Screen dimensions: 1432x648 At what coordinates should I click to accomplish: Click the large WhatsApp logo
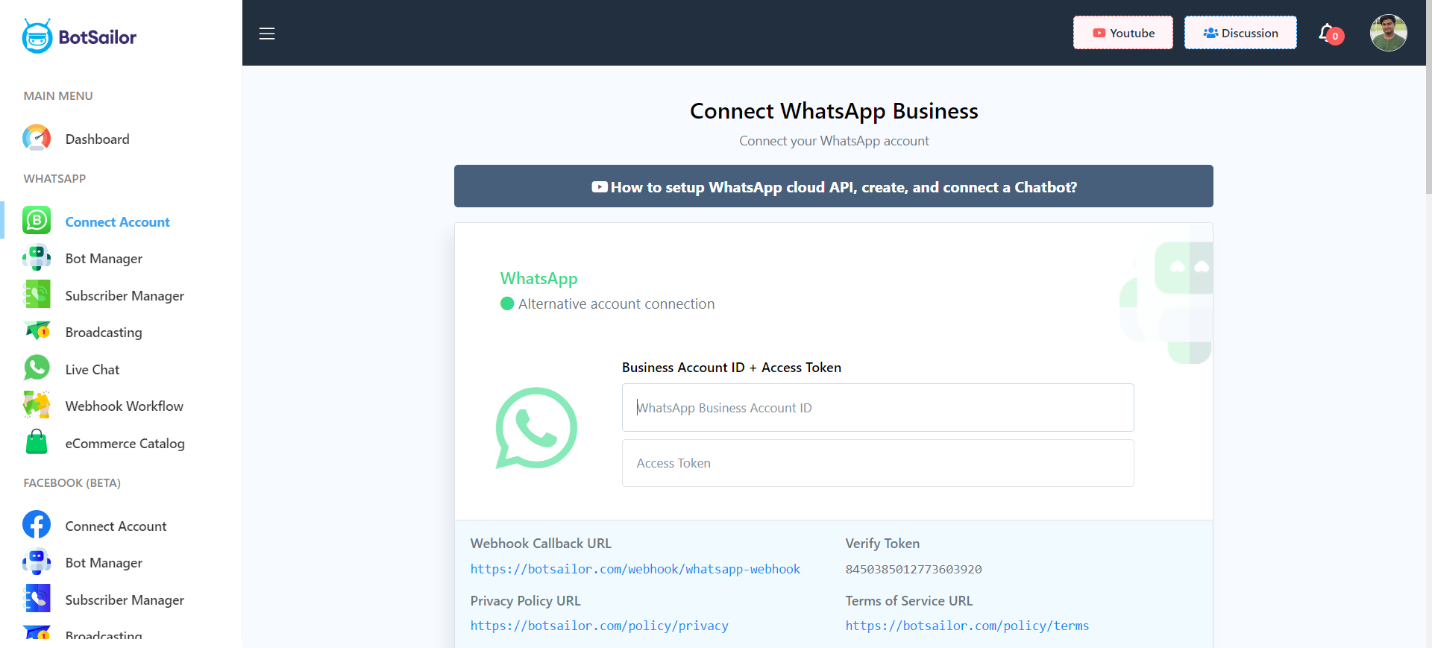coord(536,428)
